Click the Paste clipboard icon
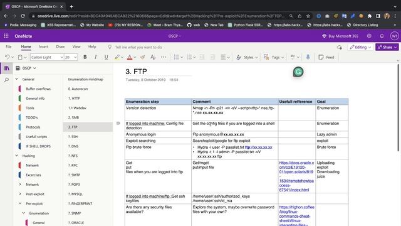401x226 pixels. [x=20, y=57]
